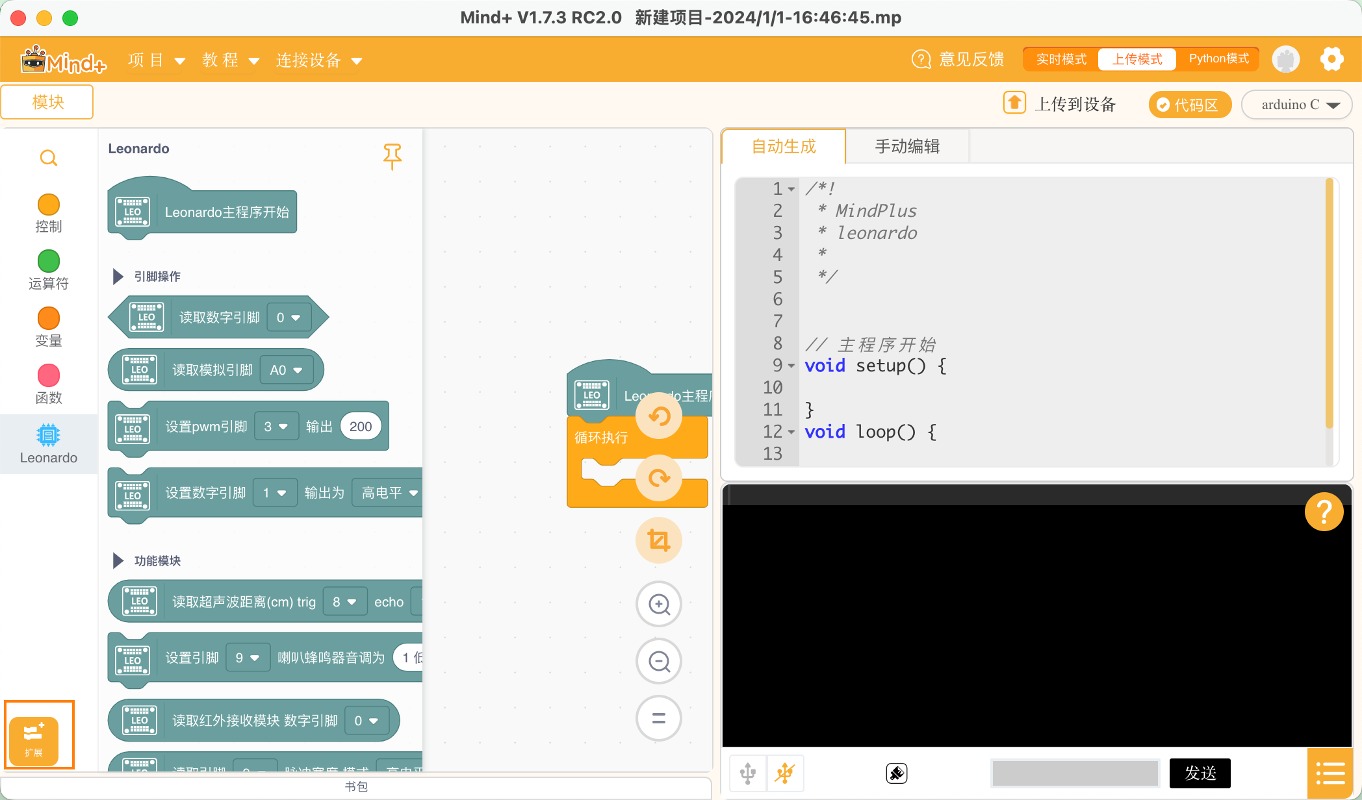Viewport: 1362px width, 800px height.
Task: Click the undo arrow on canvas
Action: [x=659, y=416]
